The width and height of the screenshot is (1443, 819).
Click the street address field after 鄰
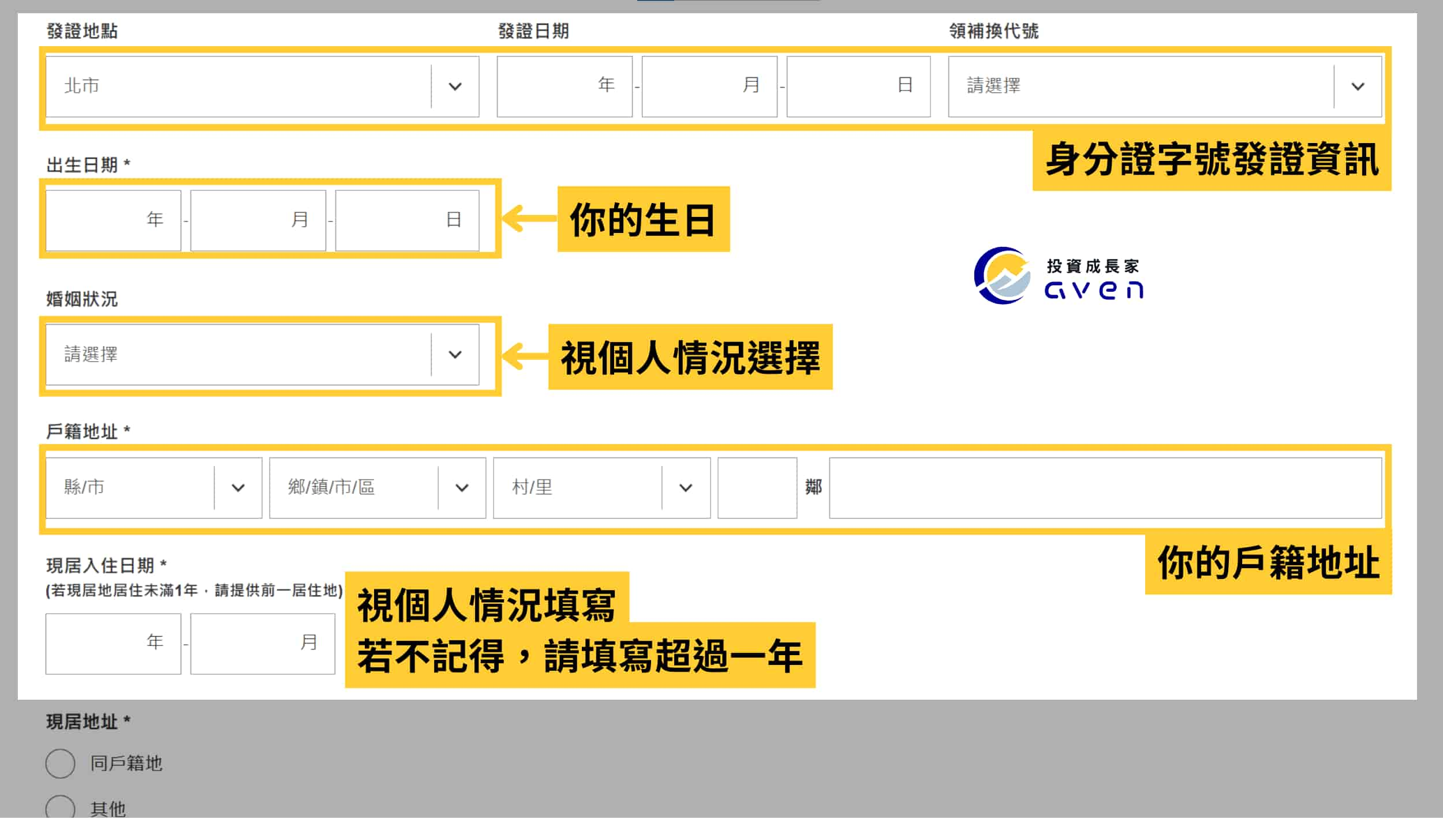pos(1105,488)
